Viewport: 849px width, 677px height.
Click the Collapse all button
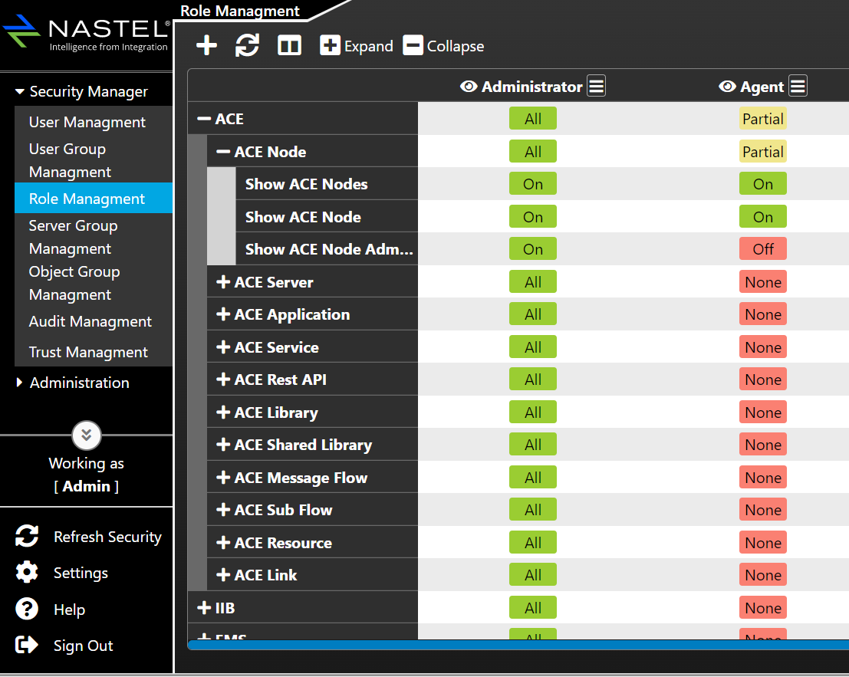(x=443, y=45)
